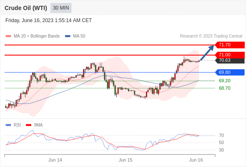Click the Crude Oil (WTI) title
Screen dimensions: 246x167
(26, 8)
